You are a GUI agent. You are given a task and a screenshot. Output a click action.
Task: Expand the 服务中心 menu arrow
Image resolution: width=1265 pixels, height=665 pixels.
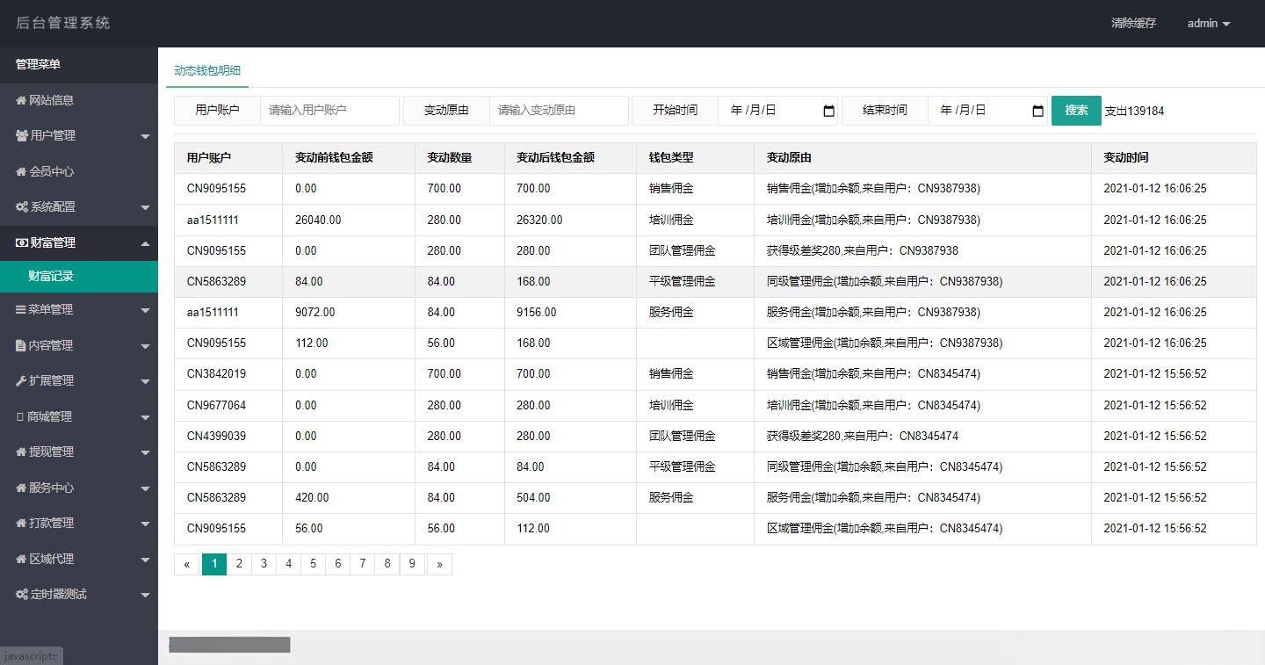[x=145, y=488]
